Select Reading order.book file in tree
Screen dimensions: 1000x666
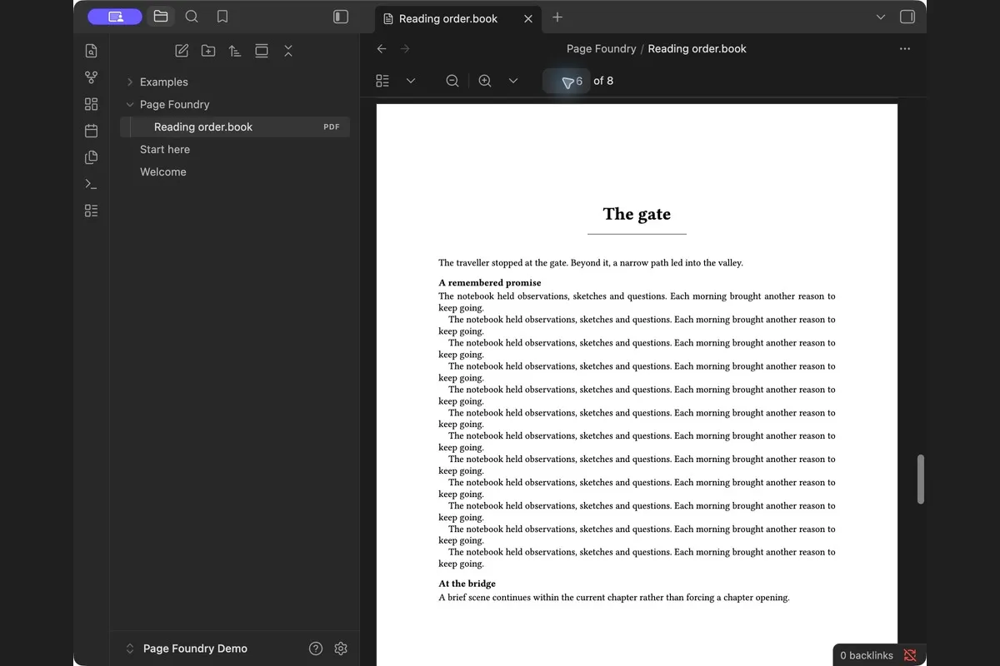point(235,127)
